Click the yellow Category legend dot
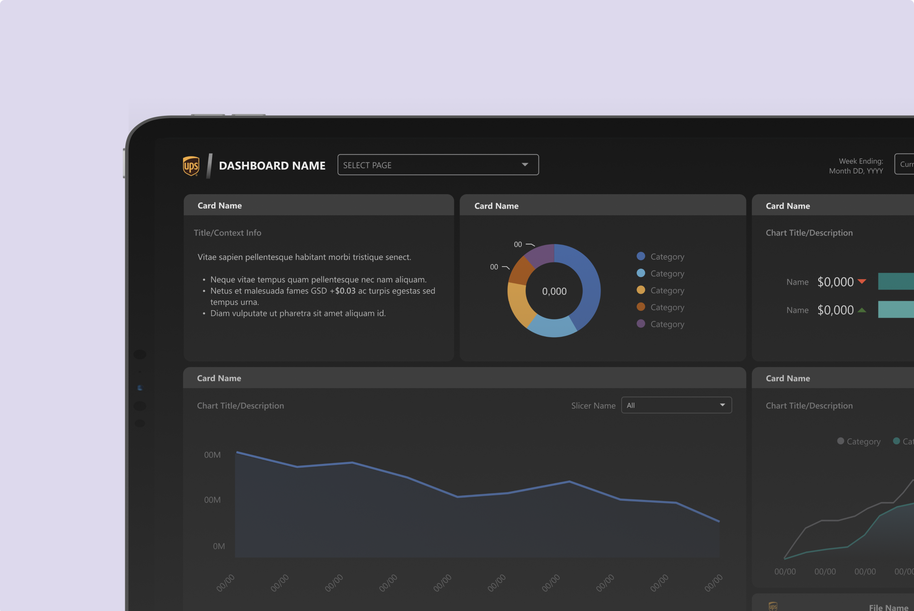Screen dimensions: 914x611 641,290
